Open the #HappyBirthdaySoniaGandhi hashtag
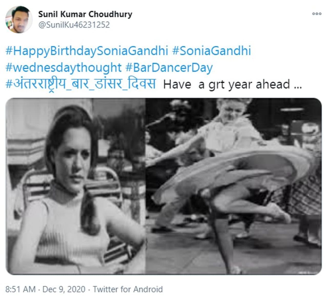The width and height of the screenshot is (328, 302). coord(87,51)
